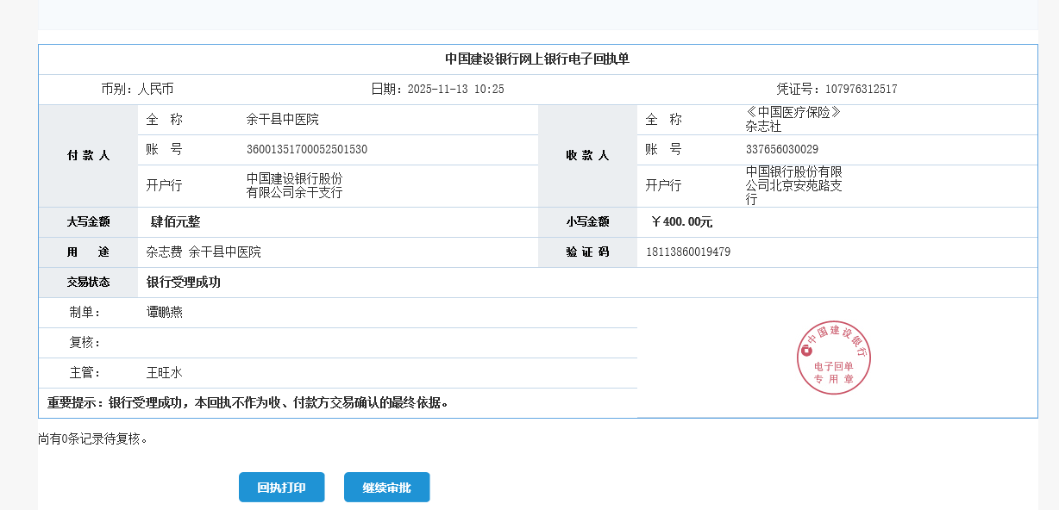1059x510 pixels.
Task: Select payer bank 中国建设银行股份有限公司余干支行
Action: point(294,186)
